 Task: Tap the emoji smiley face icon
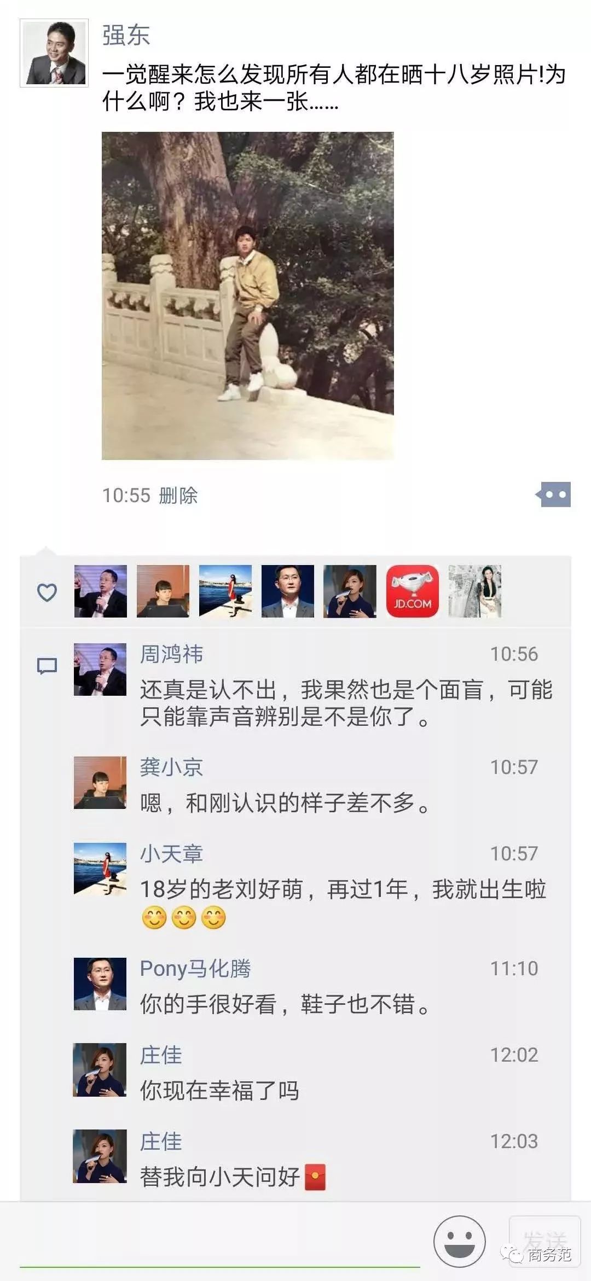460,1241
